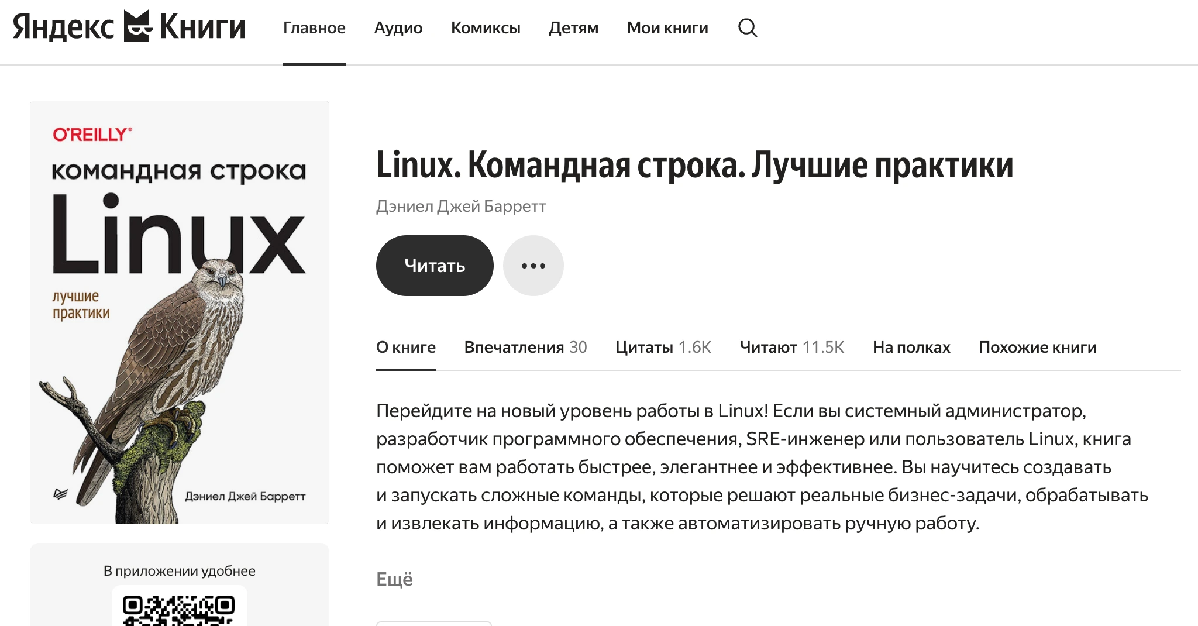Viewport: 1198px width, 626px height.
Task: Open the book options menu via three dots
Action: pos(533,265)
